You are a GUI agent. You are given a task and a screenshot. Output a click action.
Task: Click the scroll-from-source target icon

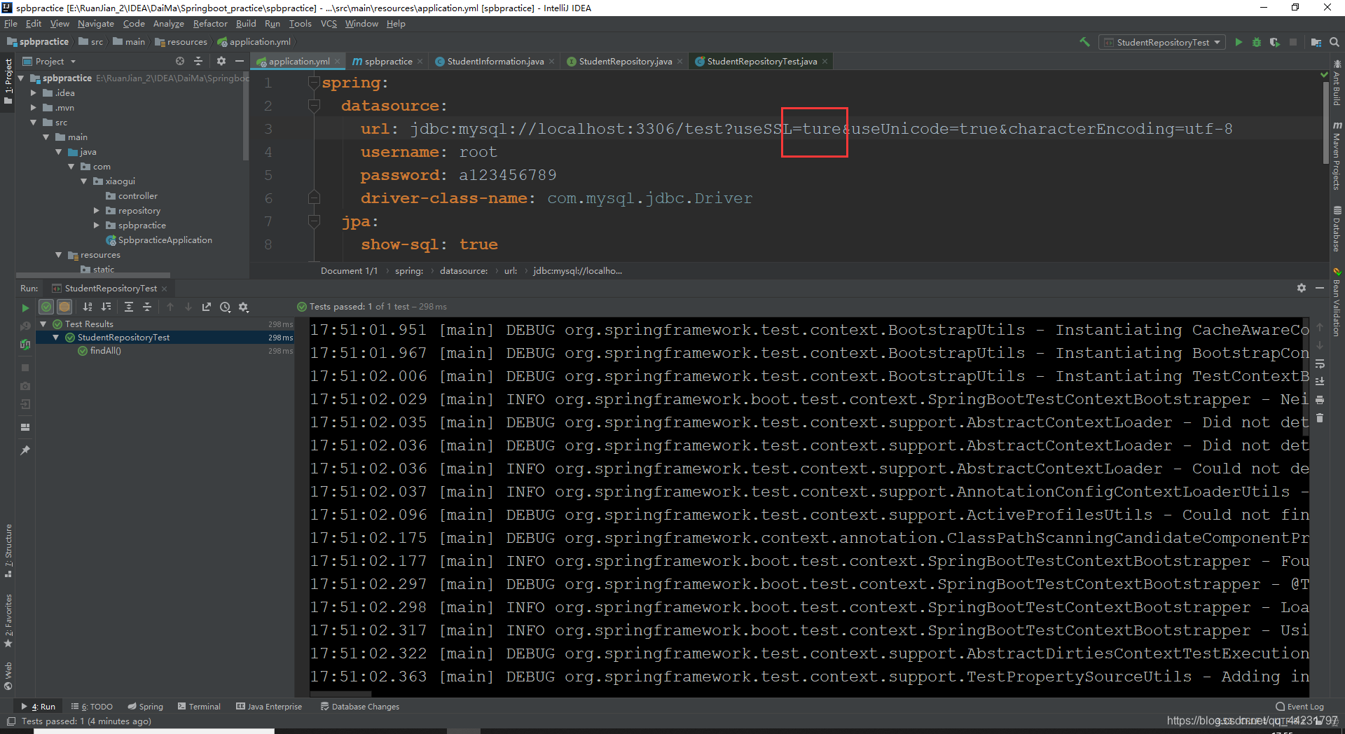(180, 61)
